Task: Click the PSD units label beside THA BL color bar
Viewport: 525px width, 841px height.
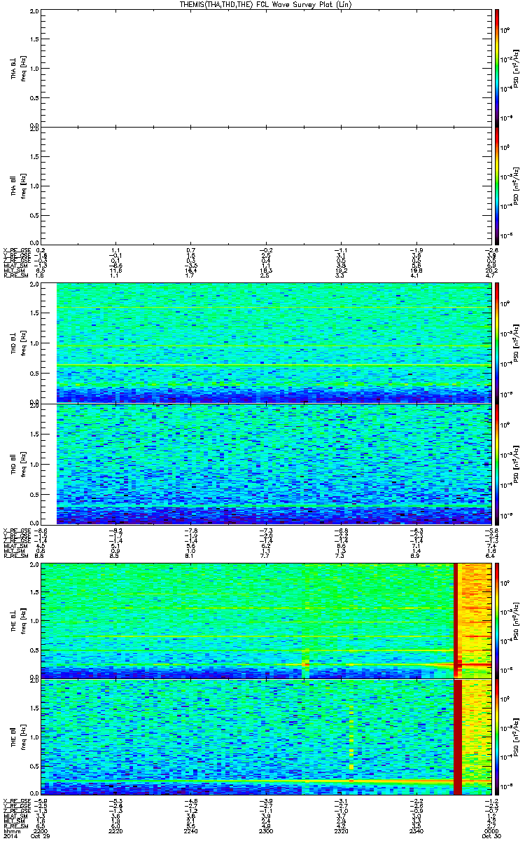Action: point(516,67)
